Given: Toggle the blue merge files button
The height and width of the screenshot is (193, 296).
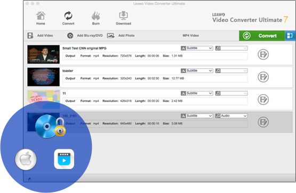Looking at the screenshot, I should [290, 36].
